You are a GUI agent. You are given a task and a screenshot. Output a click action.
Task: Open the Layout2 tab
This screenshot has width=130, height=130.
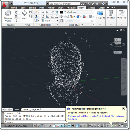click(35, 110)
